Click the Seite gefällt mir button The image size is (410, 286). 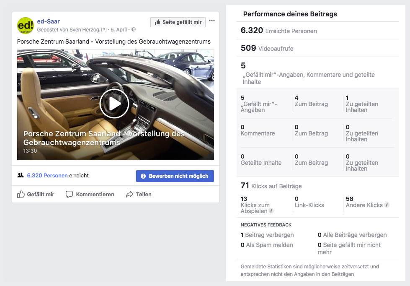pyautogui.click(x=178, y=22)
